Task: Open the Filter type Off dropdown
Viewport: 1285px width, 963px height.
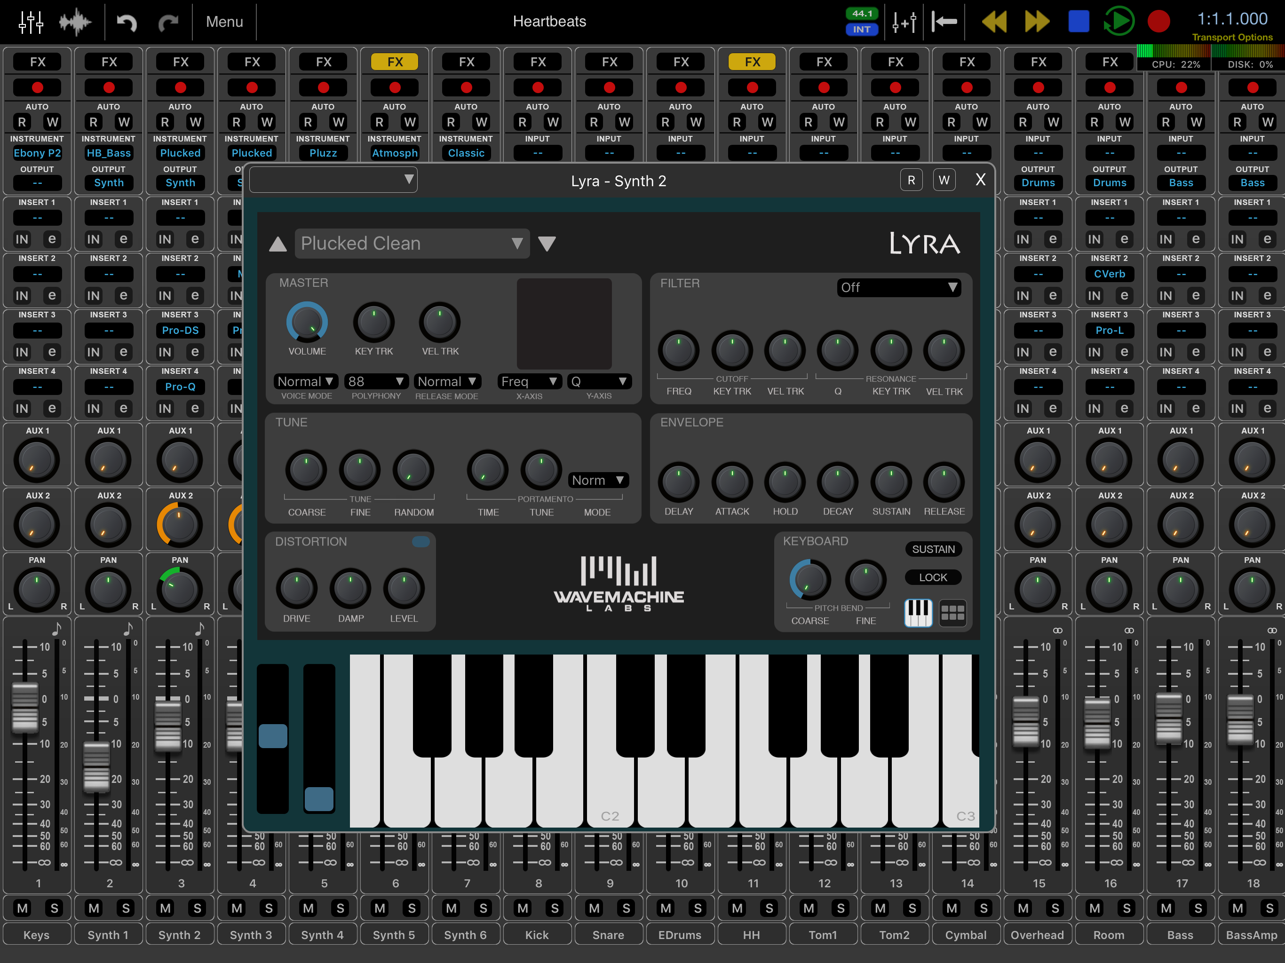Action: [x=899, y=287]
